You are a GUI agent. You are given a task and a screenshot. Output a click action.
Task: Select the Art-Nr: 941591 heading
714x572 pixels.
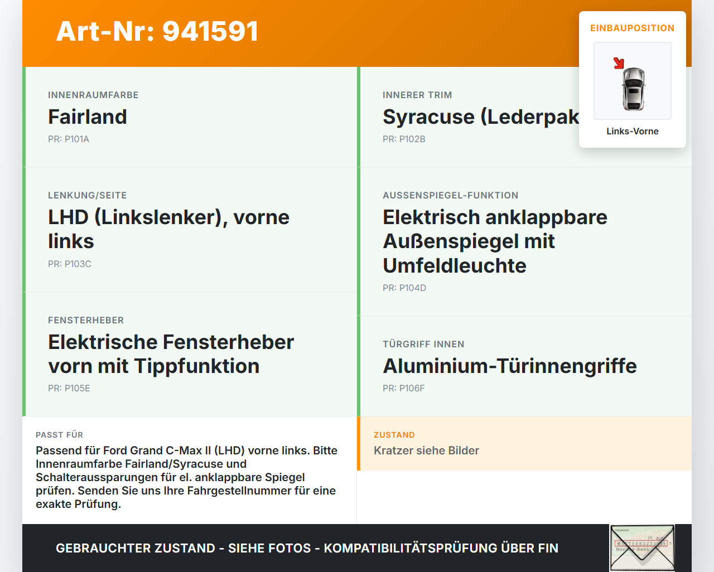pos(157,31)
